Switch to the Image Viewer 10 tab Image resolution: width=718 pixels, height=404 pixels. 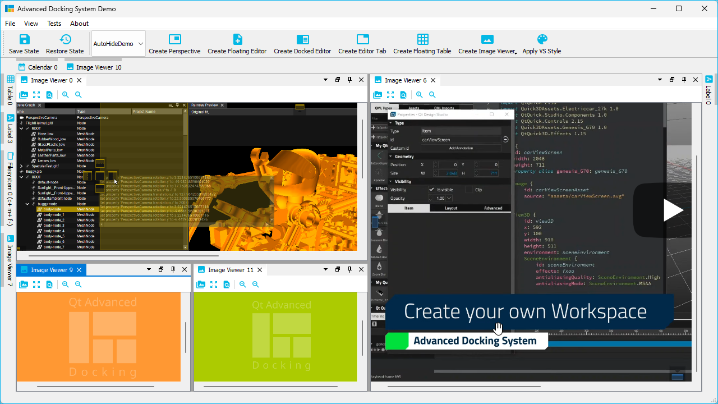point(94,67)
